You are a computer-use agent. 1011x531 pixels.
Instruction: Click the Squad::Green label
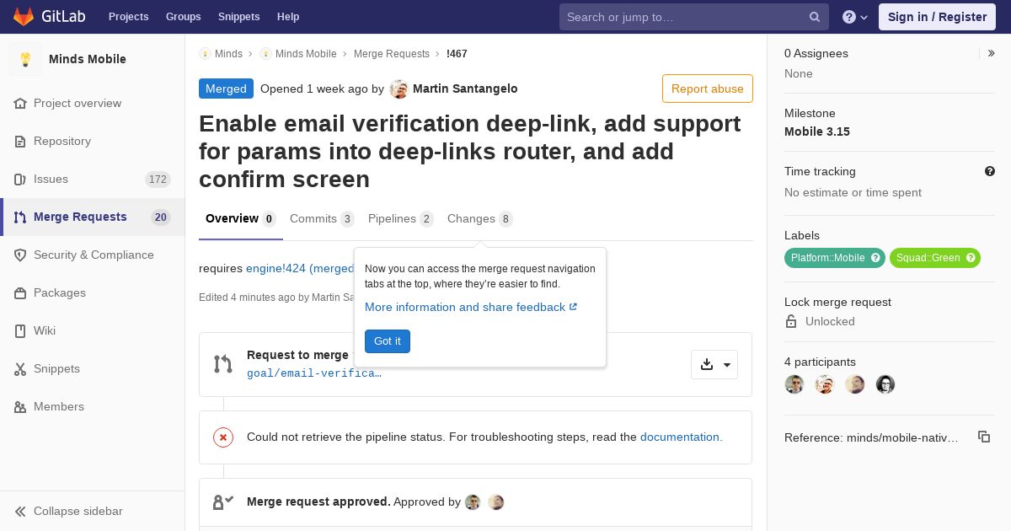pos(928,258)
